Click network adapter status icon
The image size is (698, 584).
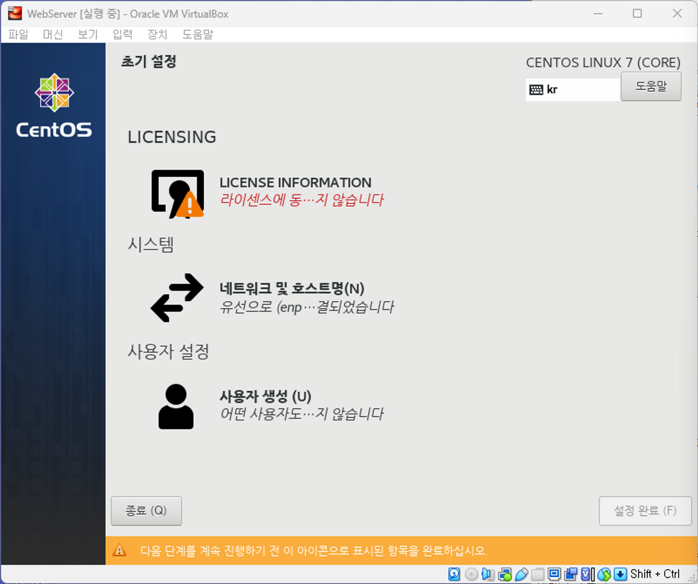[x=505, y=574]
